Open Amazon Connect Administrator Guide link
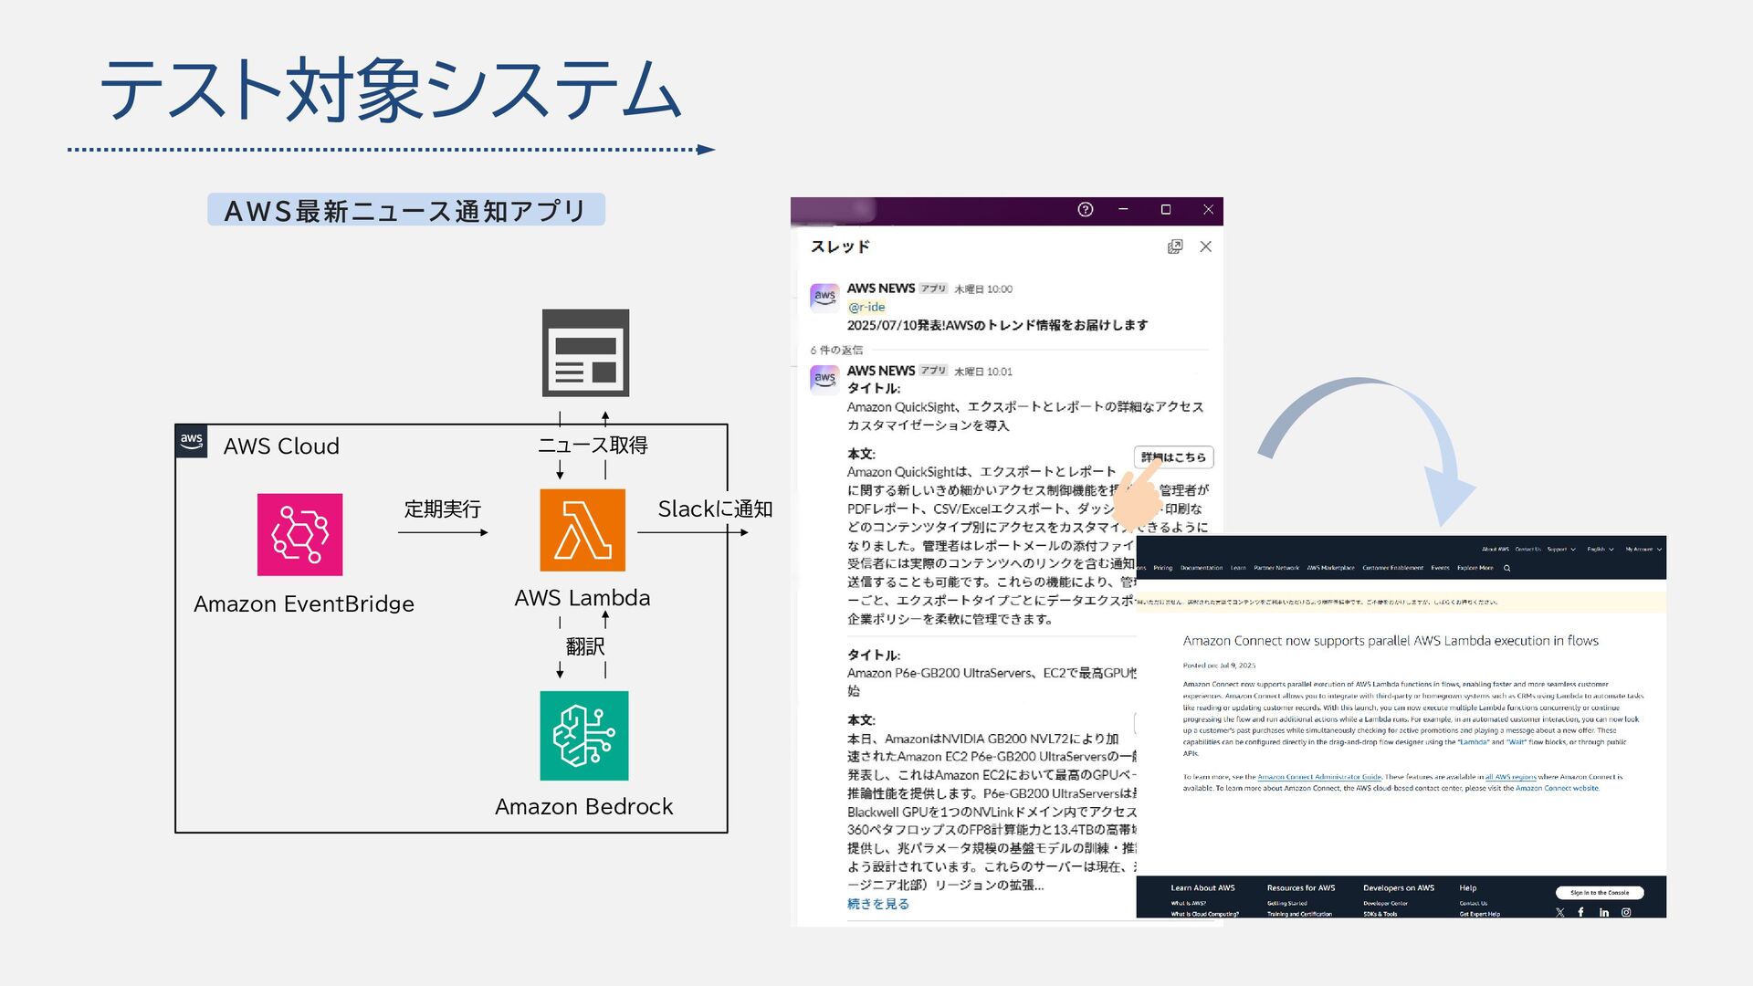Screen dimensions: 1753x986 tap(1319, 777)
